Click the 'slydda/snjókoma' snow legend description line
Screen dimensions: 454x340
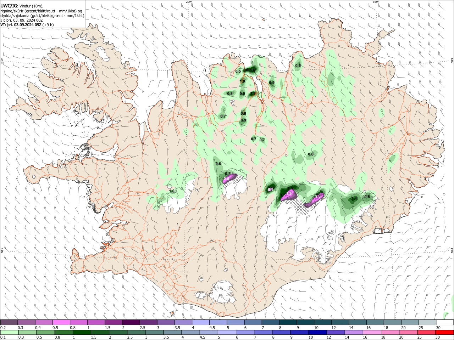coord(42,16)
